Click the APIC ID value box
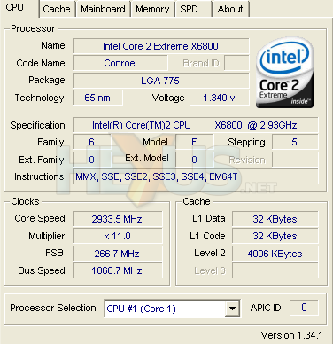The width and height of the screenshot is (333, 344). (x=304, y=308)
